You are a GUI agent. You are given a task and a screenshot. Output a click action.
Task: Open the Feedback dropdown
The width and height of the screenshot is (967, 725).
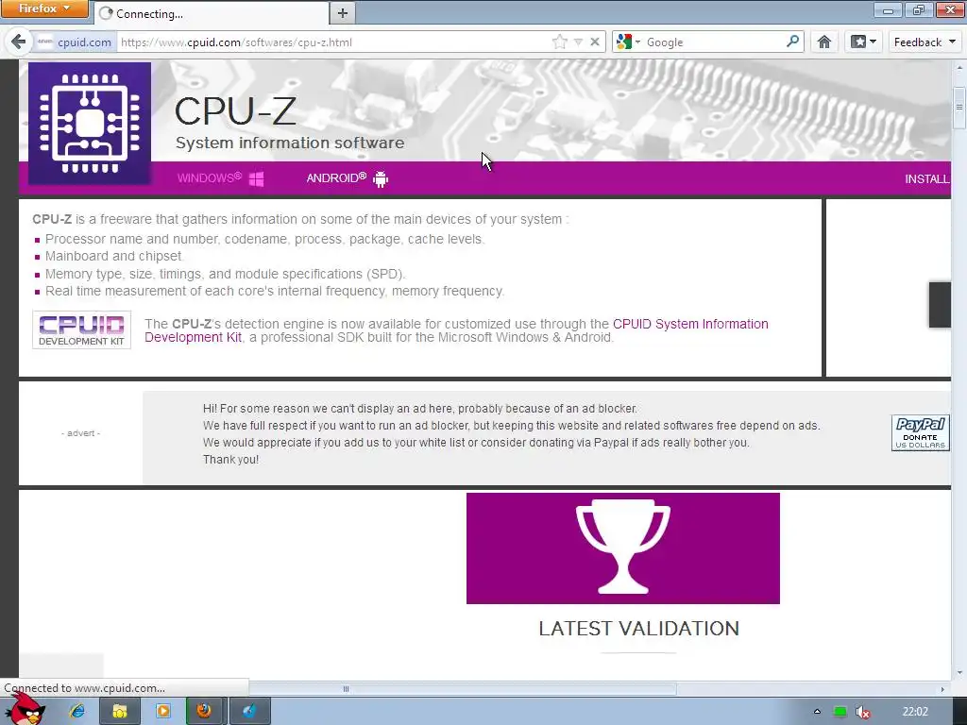(925, 42)
